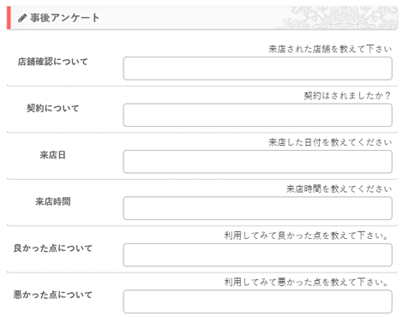Click the 悪かった点について text field
403x317 pixels.
(x=257, y=302)
